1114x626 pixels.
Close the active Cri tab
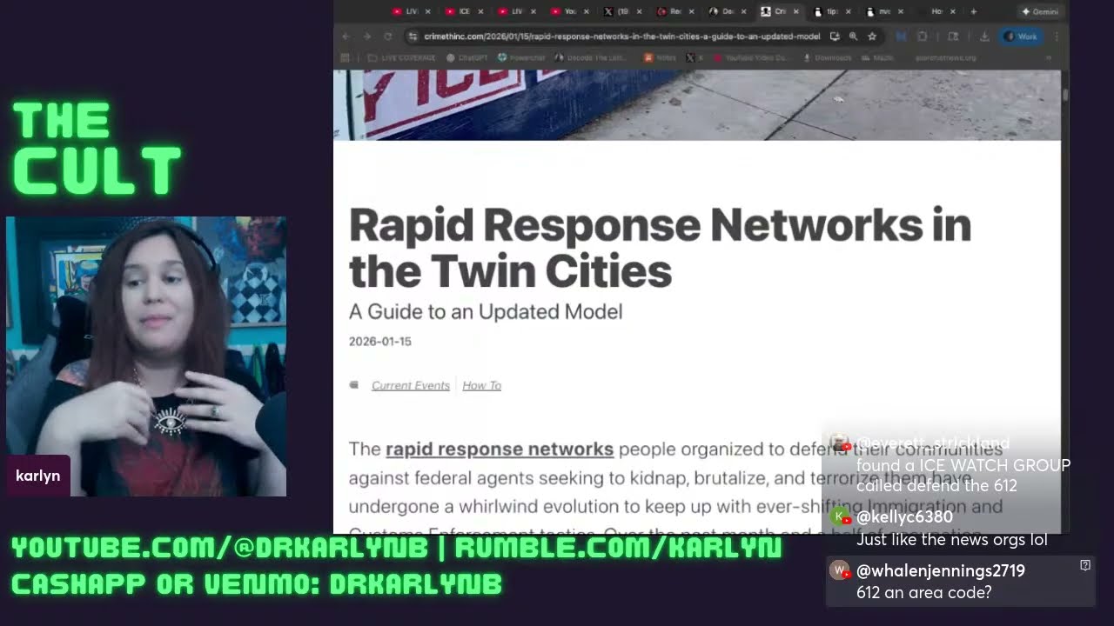[795, 11]
